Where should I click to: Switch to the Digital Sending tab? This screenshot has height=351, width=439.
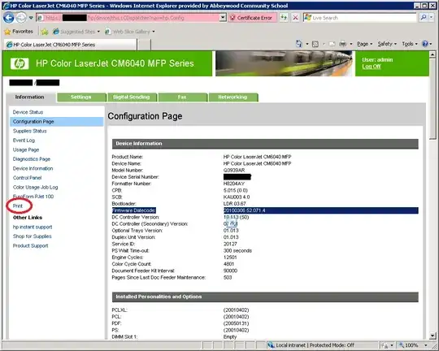pos(132,97)
